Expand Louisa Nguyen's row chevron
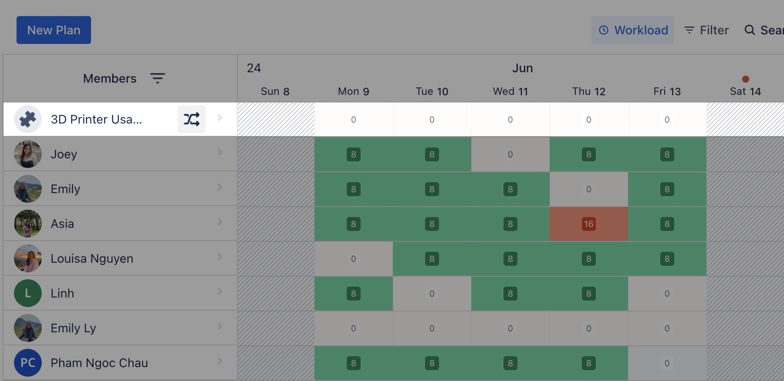The height and width of the screenshot is (381, 784). (220, 257)
